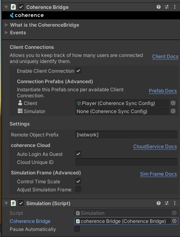This screenshot has height=237, width=180.
Task: Open the Client Docs link
Action: point(165,57)
